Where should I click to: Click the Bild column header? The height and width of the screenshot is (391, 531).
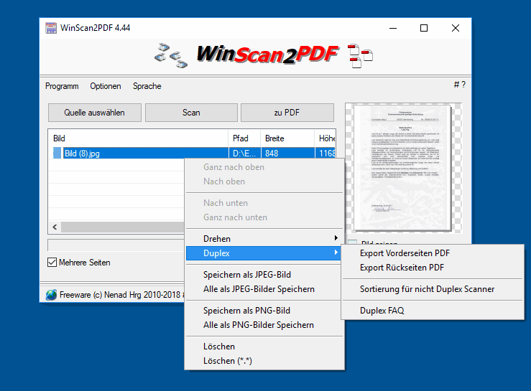(x=139, y=138)
